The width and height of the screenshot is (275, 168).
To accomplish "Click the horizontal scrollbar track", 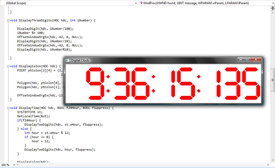I will click(x=142, y=165).
